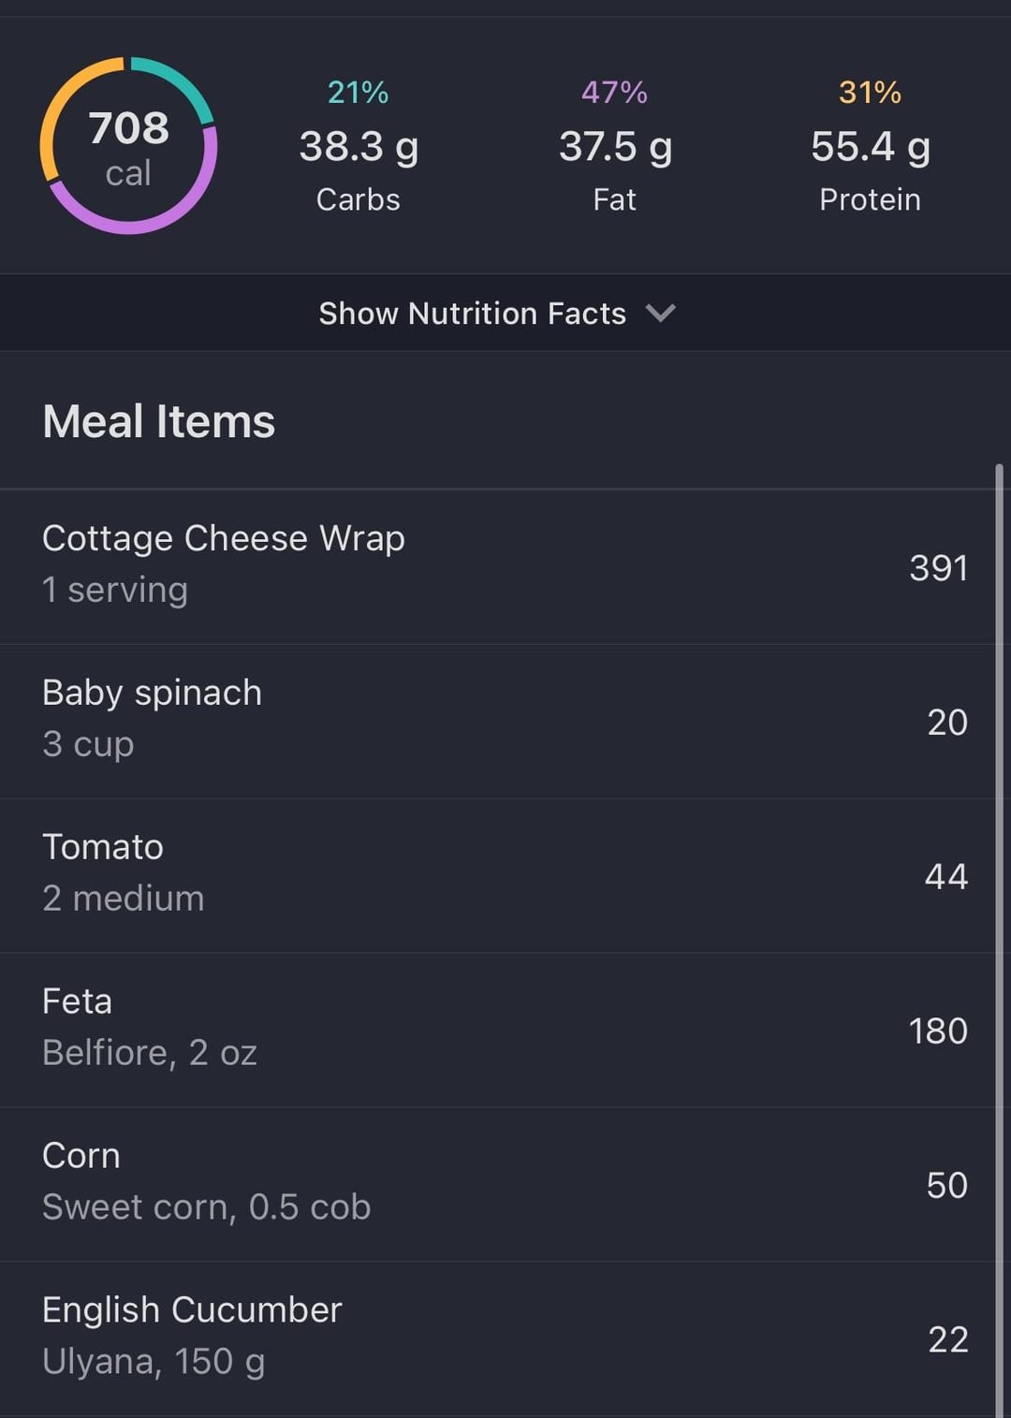
Task: Click the 391 calorie value
Action: click(x=938, y=568)
